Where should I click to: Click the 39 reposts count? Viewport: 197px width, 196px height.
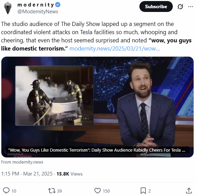click(59, 191)
